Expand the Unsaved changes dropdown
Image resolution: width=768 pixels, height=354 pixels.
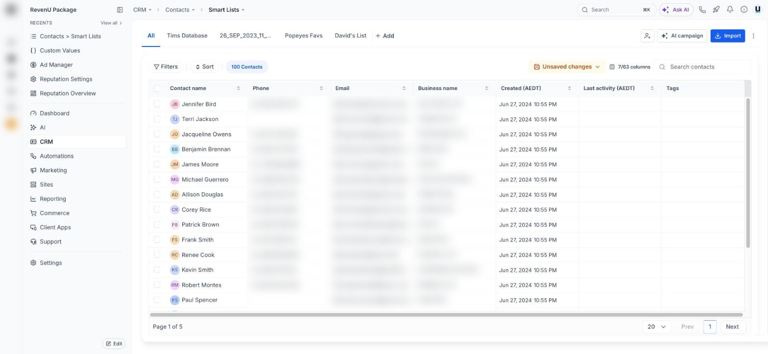coord(567,67)
